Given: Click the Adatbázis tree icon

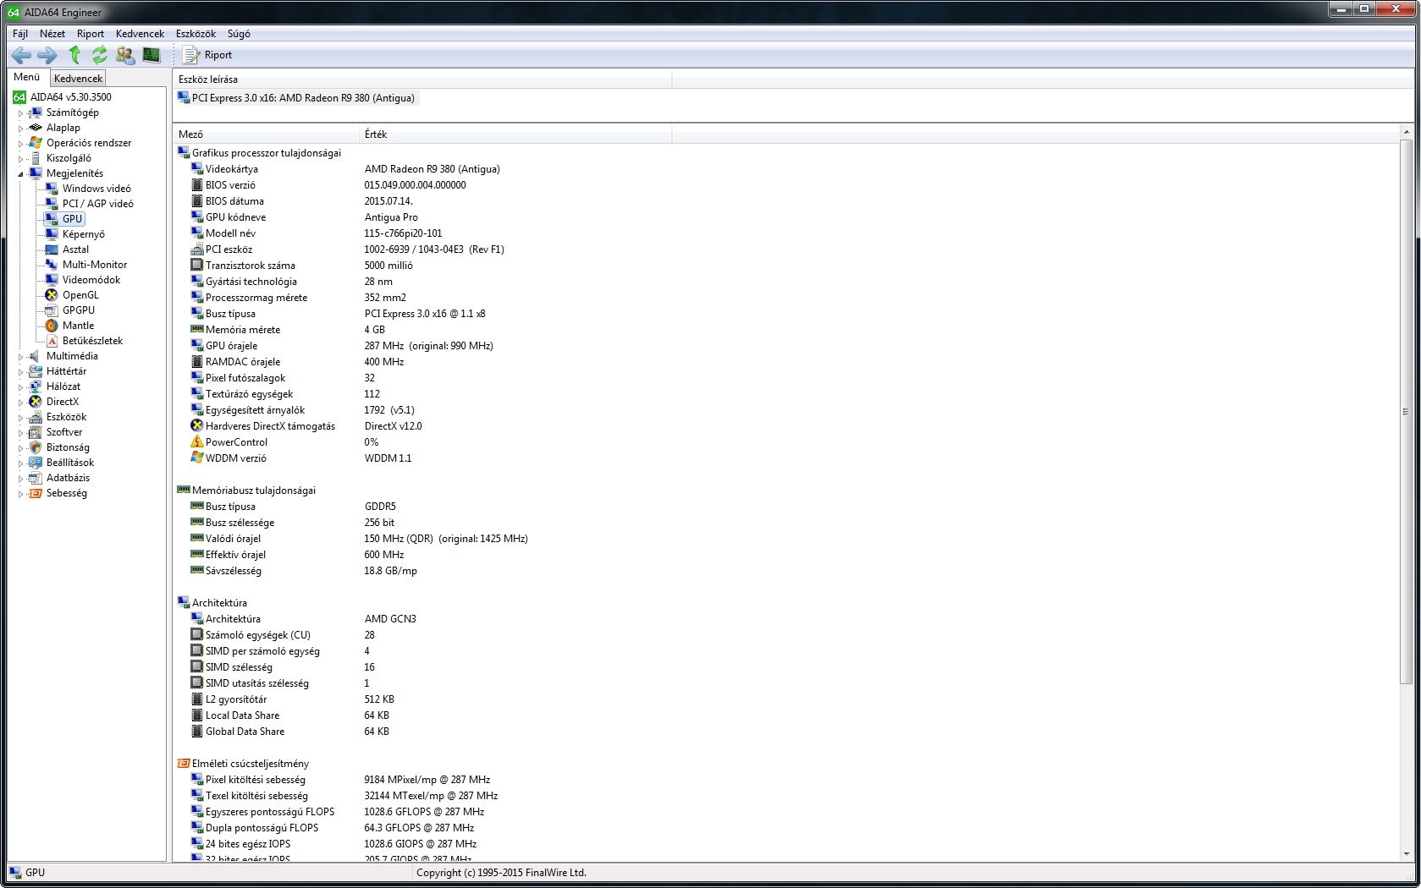Looking at the screenshot, I should (36, 478).
